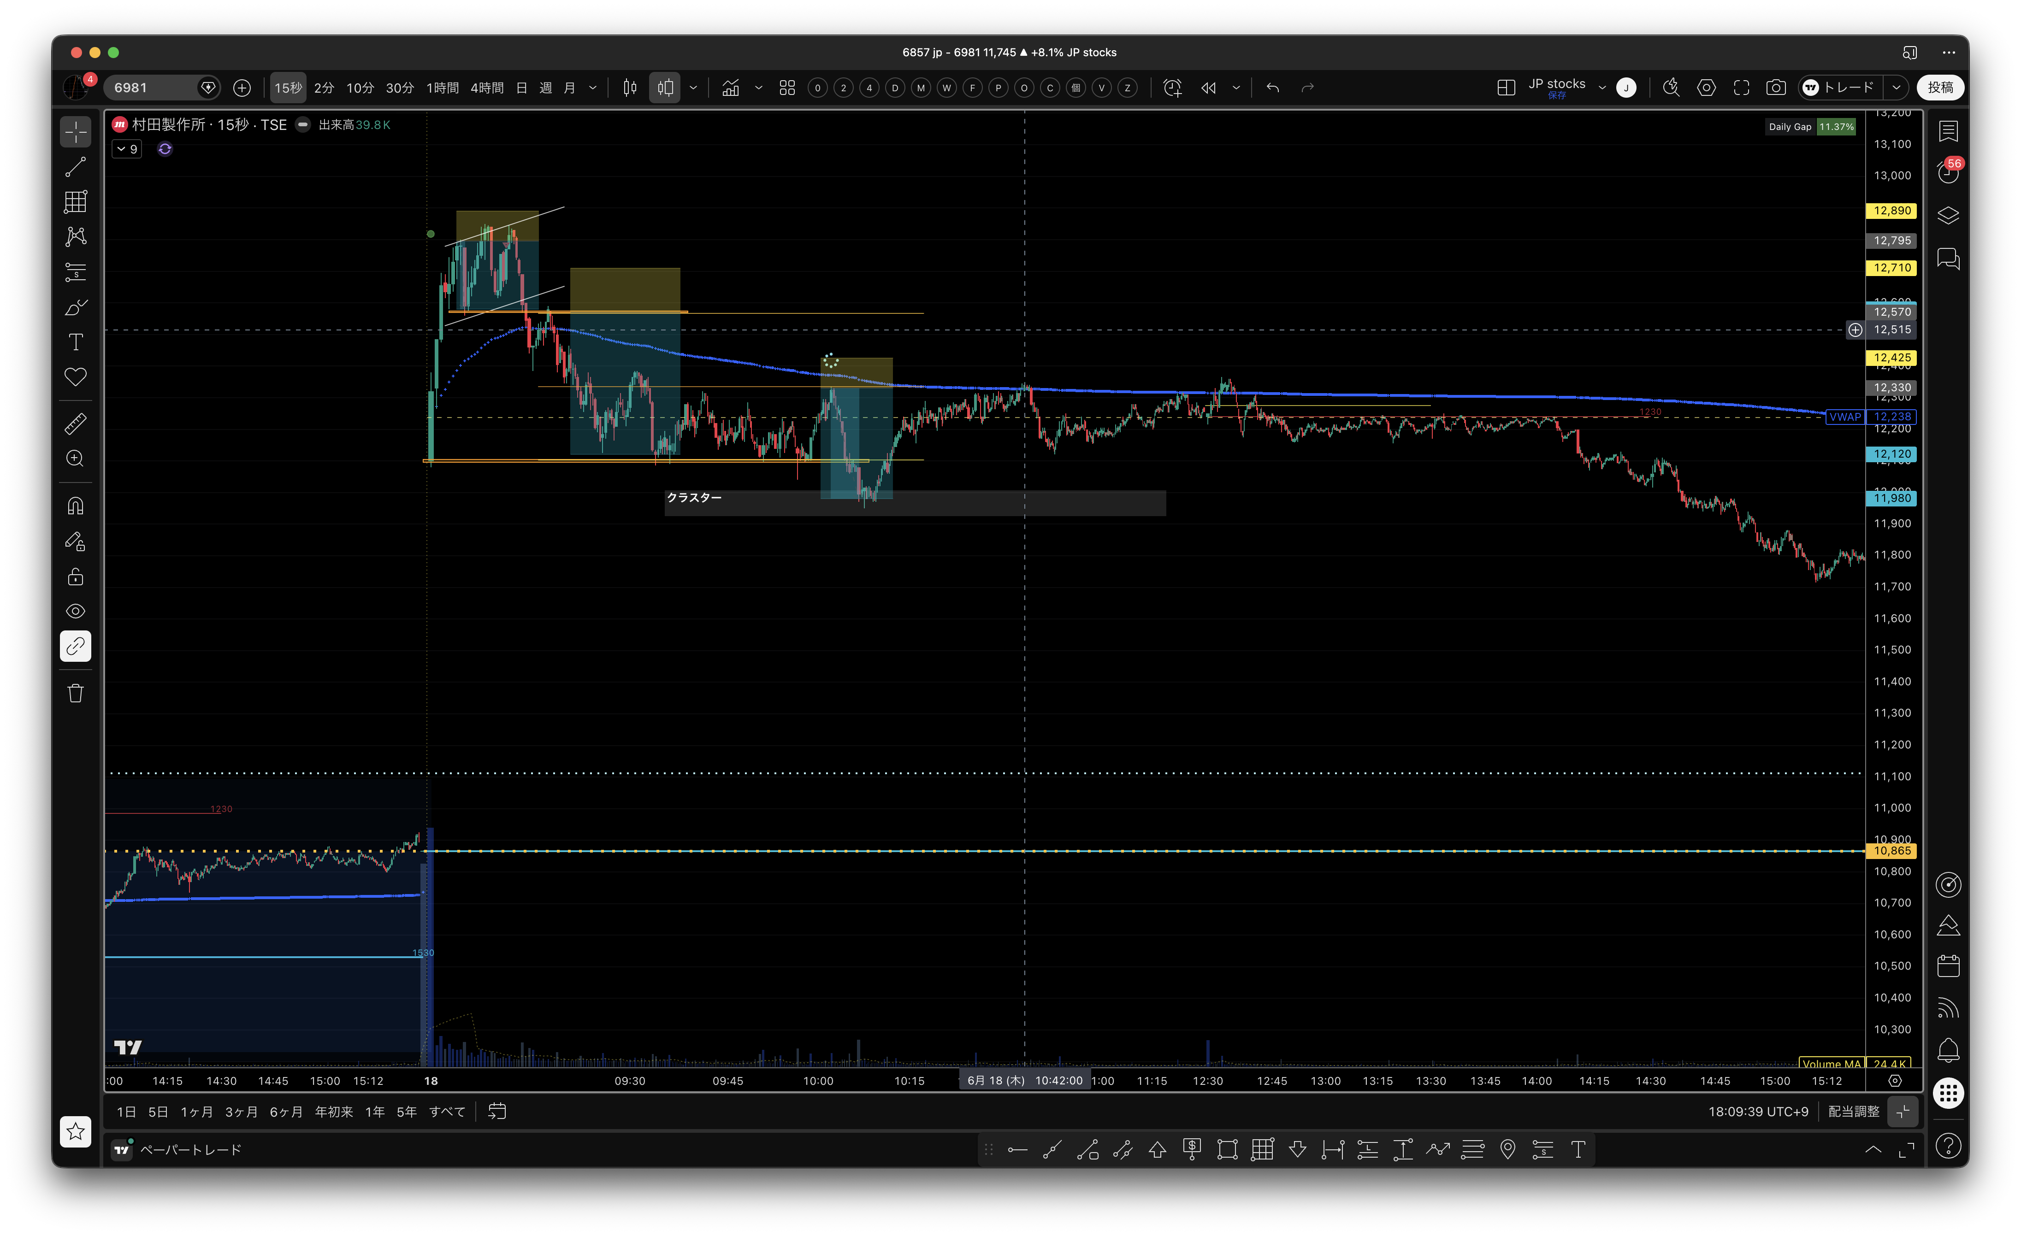Select the magnet mode icon
This screenshot has width=2021, height=1236.
point(76,506)
